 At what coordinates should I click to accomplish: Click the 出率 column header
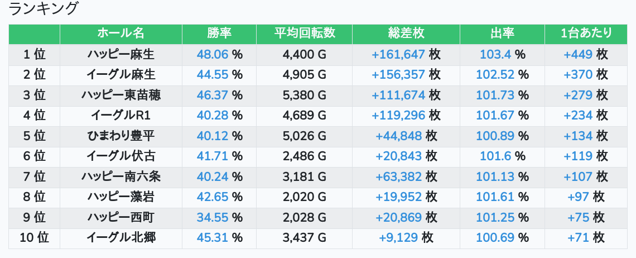click(502, 34)
